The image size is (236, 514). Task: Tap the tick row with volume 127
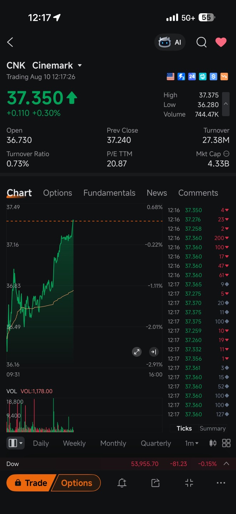click(198, 414)
